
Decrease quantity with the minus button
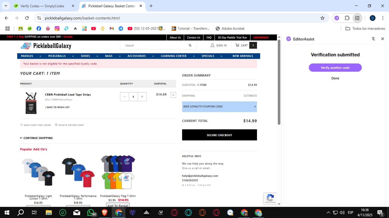(124, 97)
